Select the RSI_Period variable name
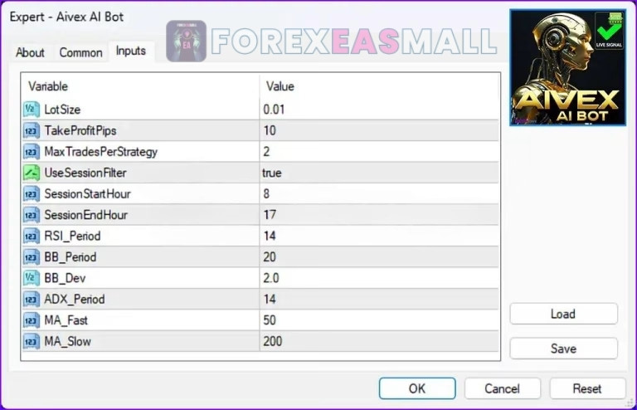Screen dimensions: 637x410 pyautogui.click(x=72, y=236)
